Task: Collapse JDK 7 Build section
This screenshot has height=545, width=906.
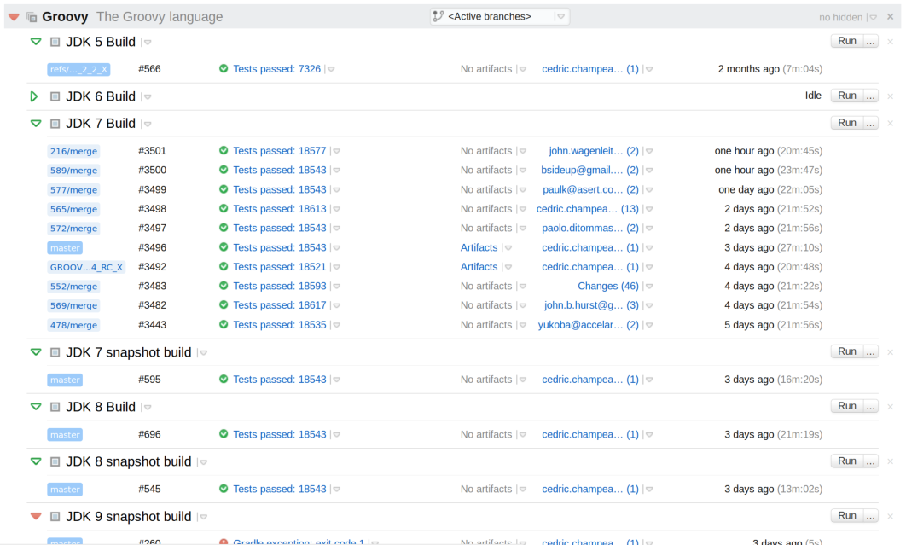Action: [x=36, y=123]
